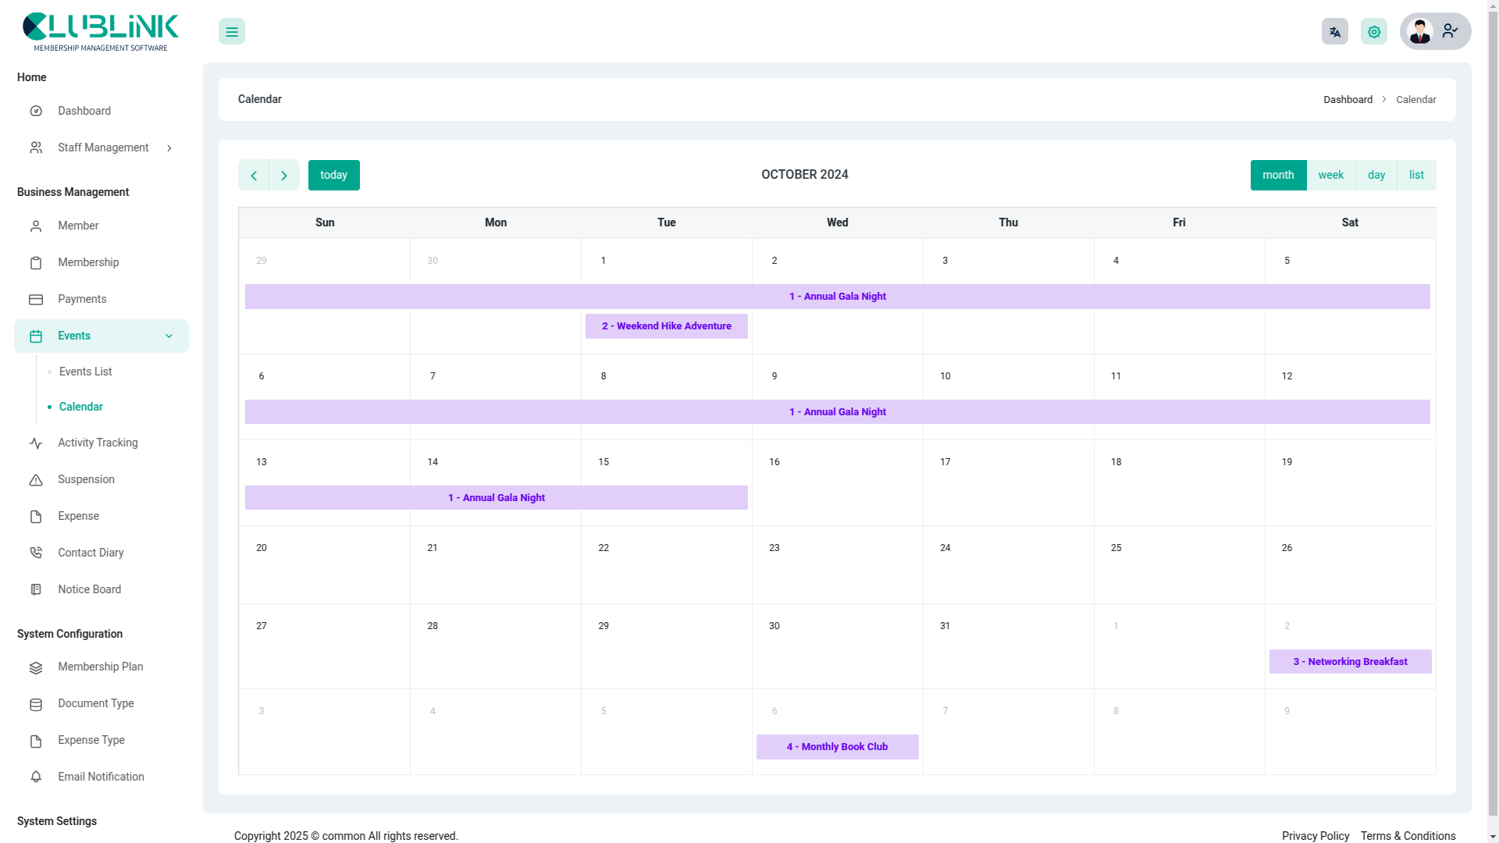Open the language translation icon
Image resolution: width=1499 pixels, height=843 pixels.
tap(1334, 32)
